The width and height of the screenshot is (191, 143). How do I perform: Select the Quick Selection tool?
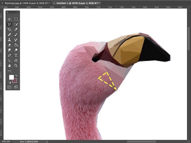16,25
